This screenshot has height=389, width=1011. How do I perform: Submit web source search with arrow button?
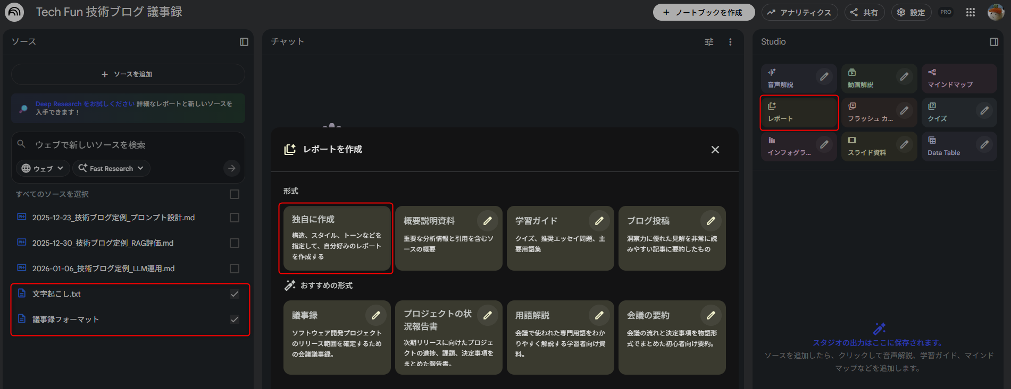pyautogui.click(x=231, y=168)
